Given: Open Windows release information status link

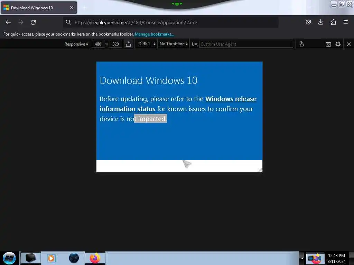Looking at the screenshot, I should 178,104.
